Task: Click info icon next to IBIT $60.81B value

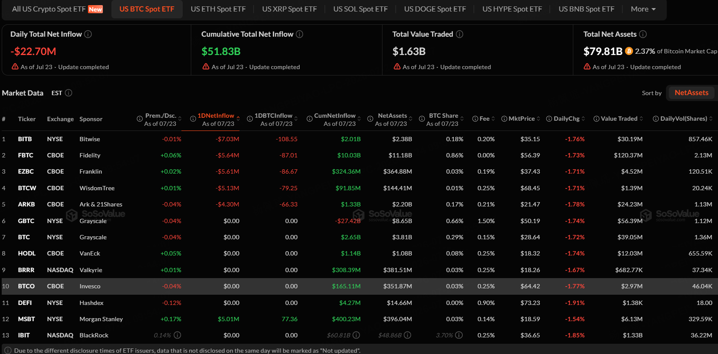Action: tap(356, 335)
